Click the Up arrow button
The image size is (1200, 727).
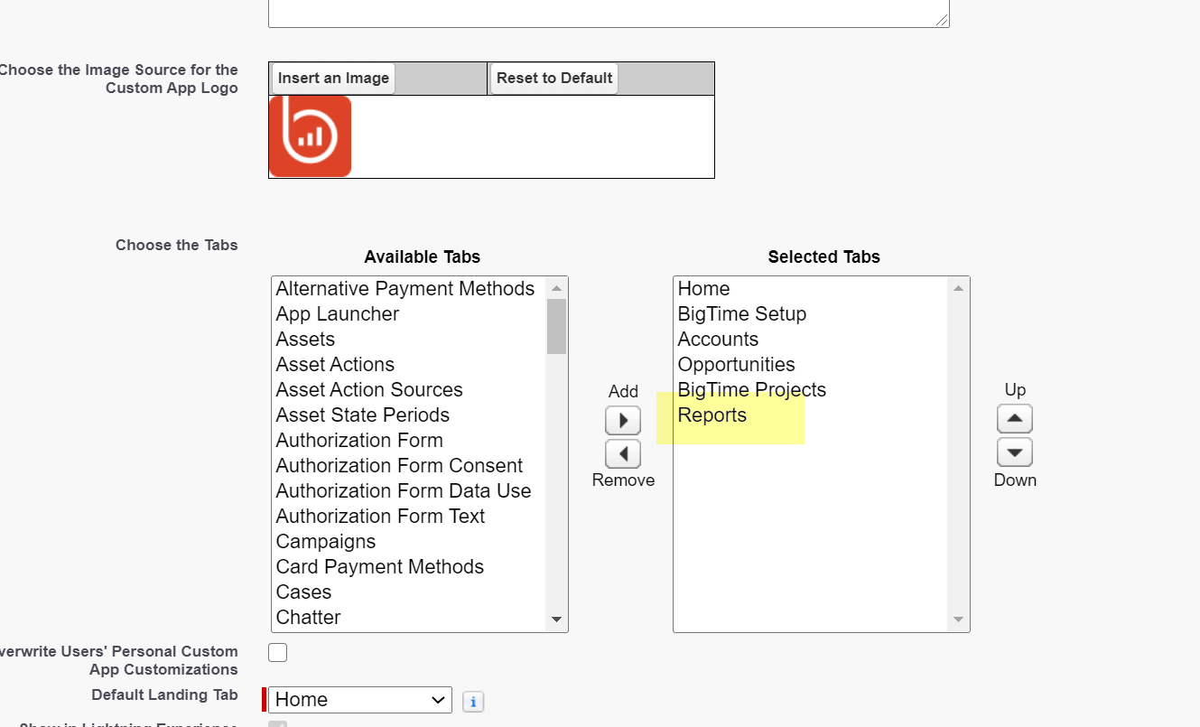click(x=1015, y=419)
